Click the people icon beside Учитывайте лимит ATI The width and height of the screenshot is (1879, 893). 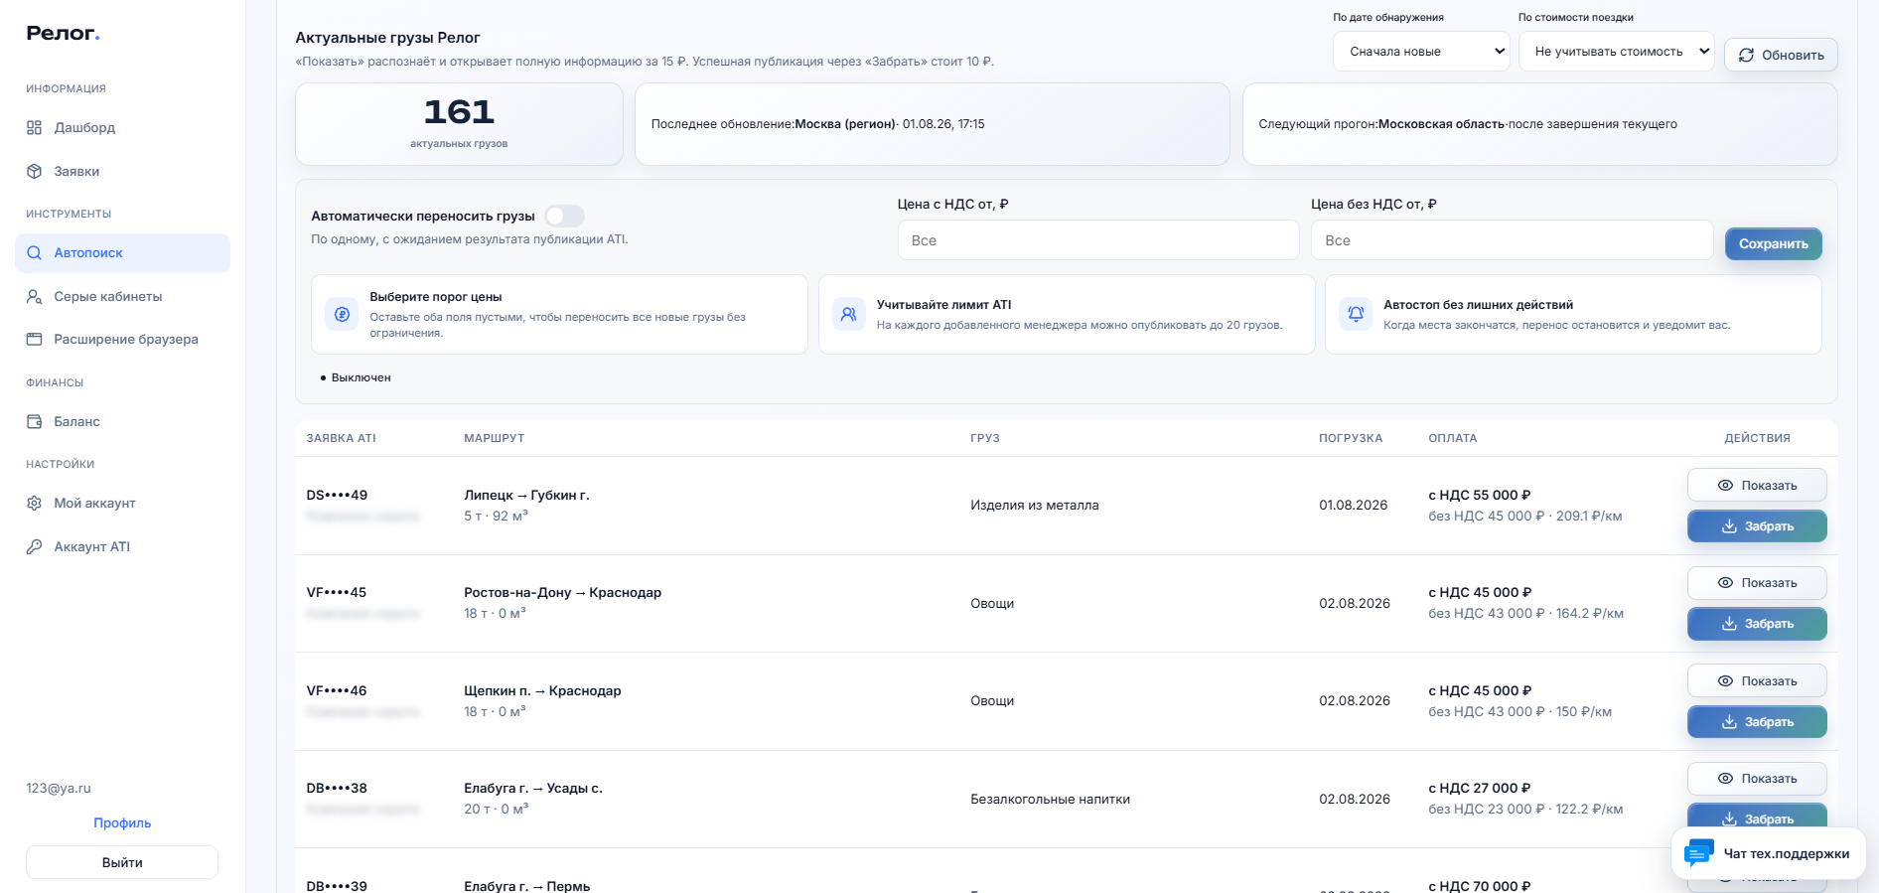[848, 315]
